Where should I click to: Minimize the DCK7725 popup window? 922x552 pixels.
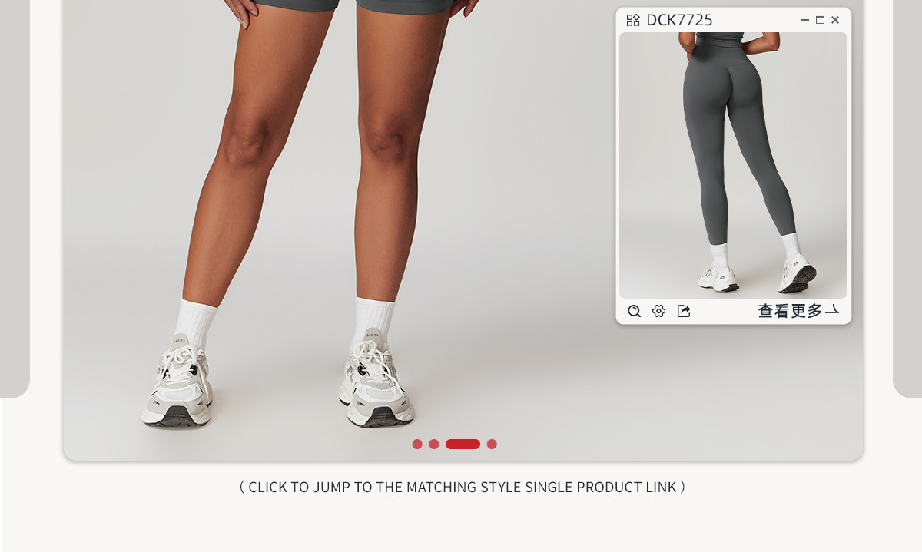[804, 20]
